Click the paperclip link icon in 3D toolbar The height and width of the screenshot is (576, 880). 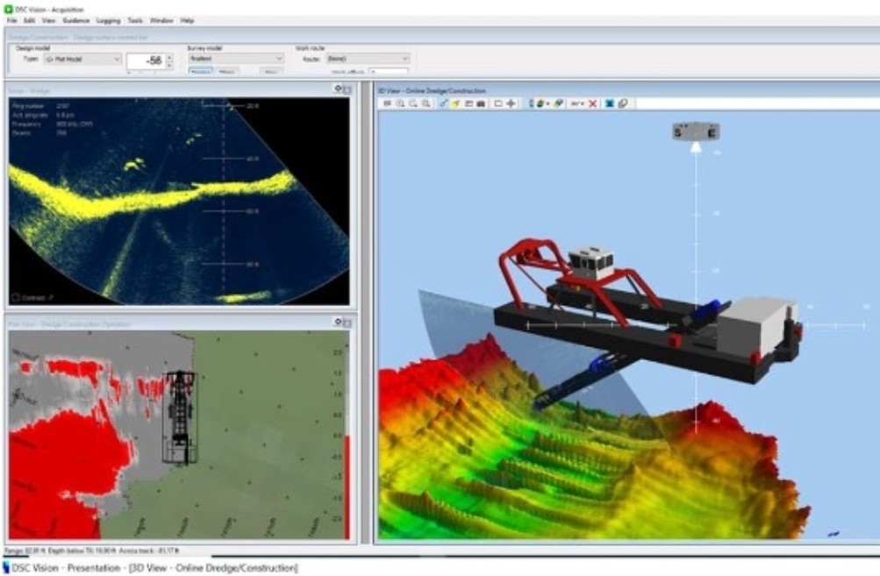pos(622,103)
